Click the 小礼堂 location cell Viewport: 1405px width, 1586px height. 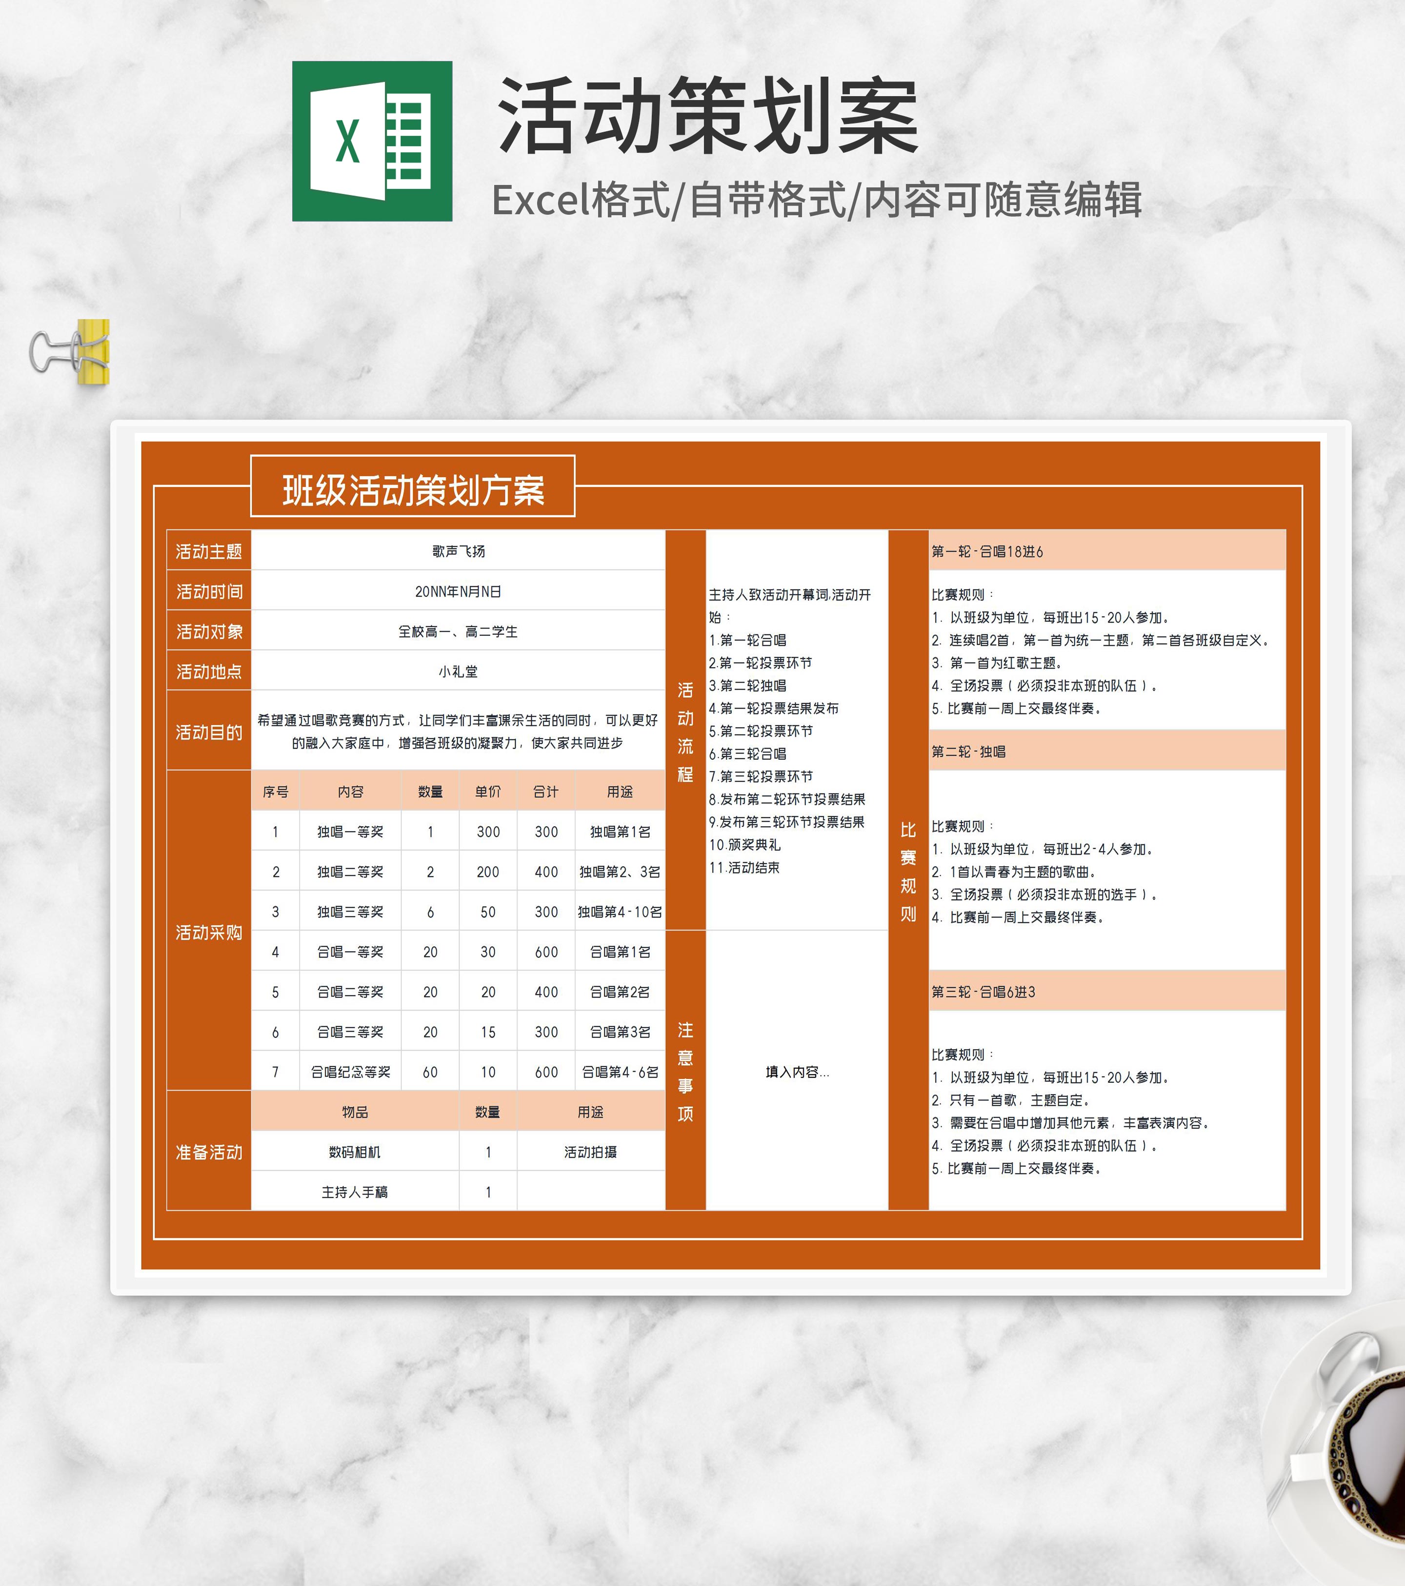tap(458, 671)
